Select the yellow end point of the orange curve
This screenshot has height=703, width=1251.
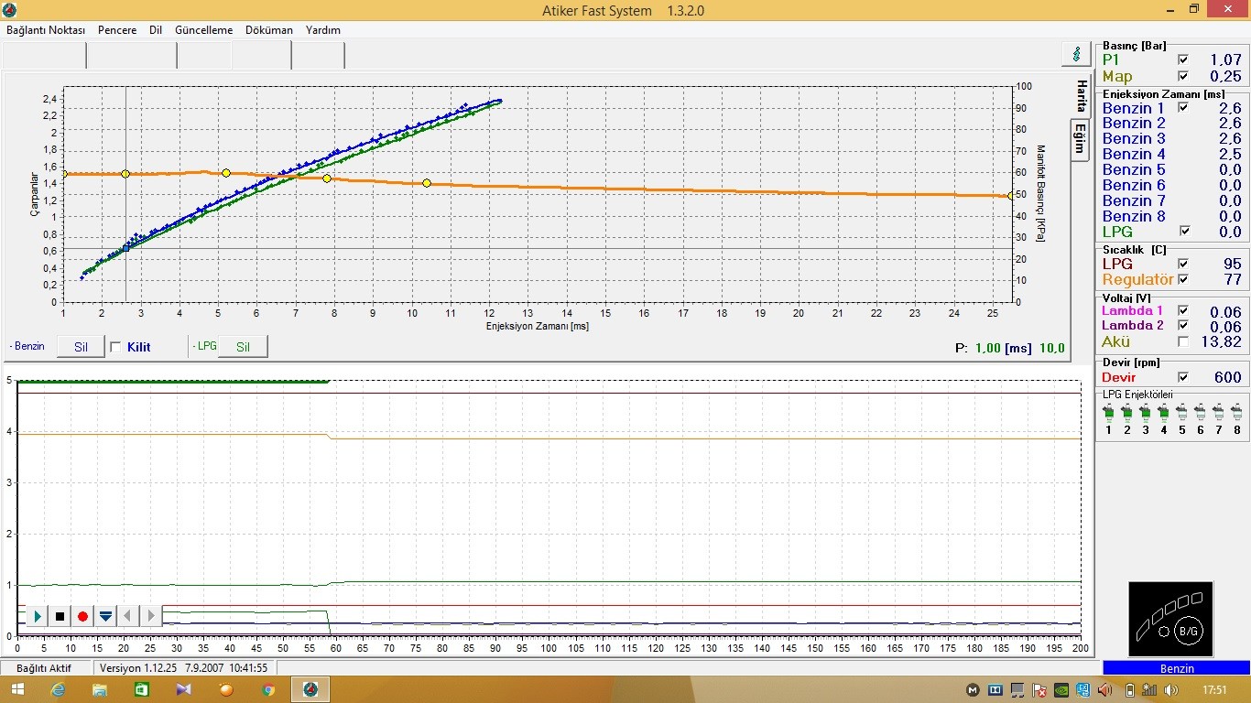point(1011,195)
